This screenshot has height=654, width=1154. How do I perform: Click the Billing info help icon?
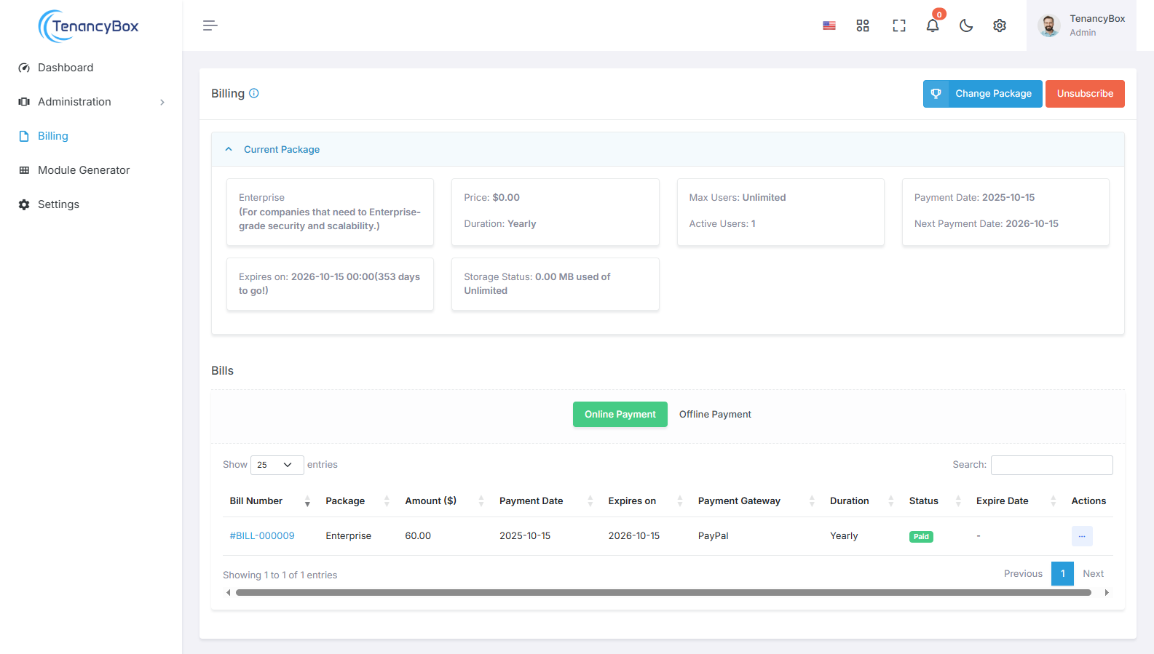click(x=254, y=93)
